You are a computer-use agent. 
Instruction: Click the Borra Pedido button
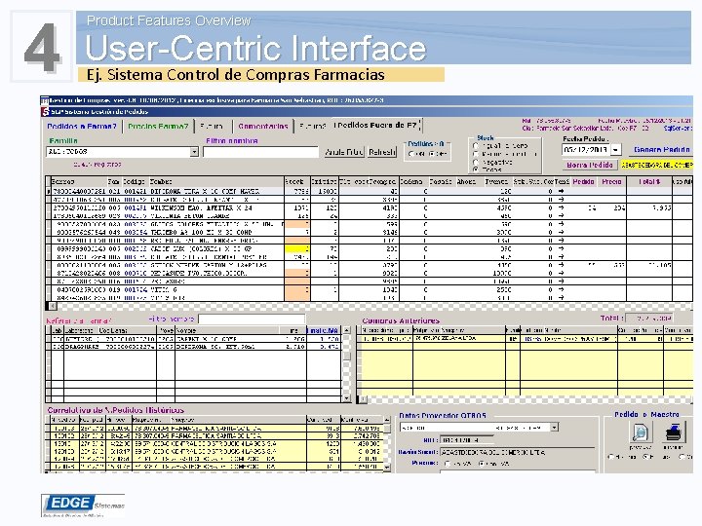coord(590,165)
